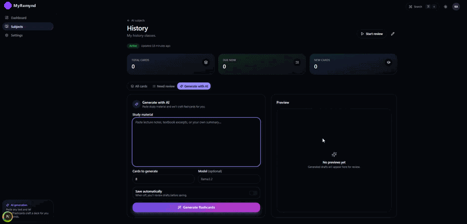Focus the Study material text area

click(196, 142)
